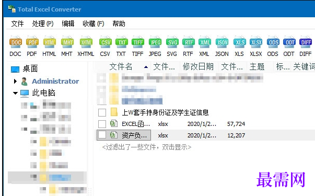
Task: Choose XML output icon
Action: (204, 42)
